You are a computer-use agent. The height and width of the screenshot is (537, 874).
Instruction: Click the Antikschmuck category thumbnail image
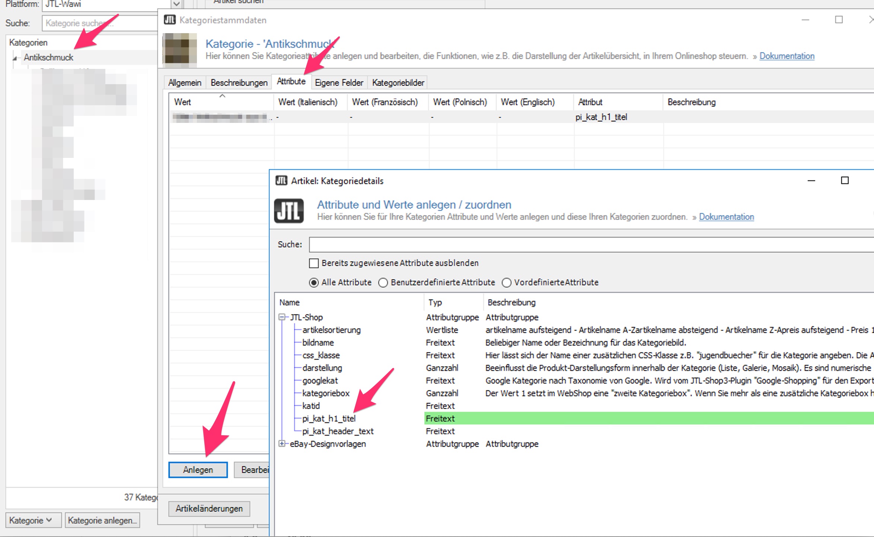click(x=180, y=50)
